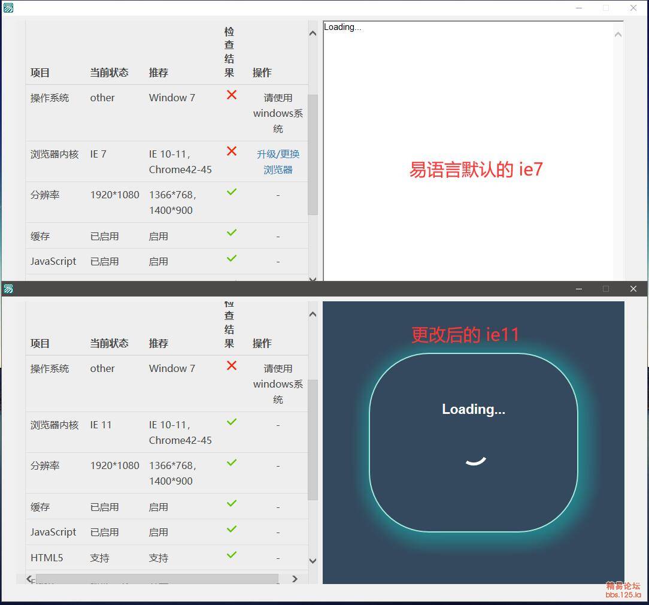
Task: Click the green check for 缓存 in the bottom window
Action: (232, 503)
